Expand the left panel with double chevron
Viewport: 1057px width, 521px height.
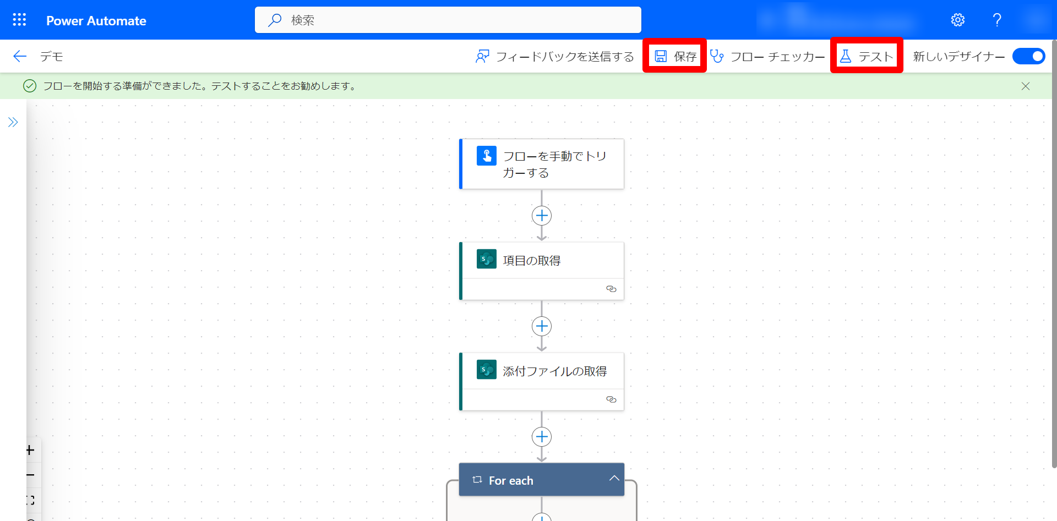click(x=13, y=122)
